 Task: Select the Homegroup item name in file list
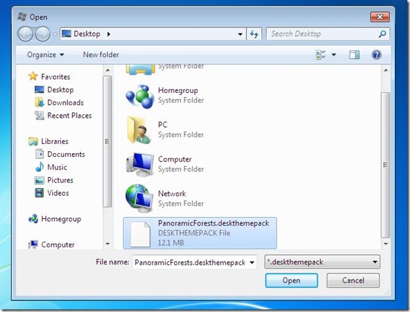[177, 90]
